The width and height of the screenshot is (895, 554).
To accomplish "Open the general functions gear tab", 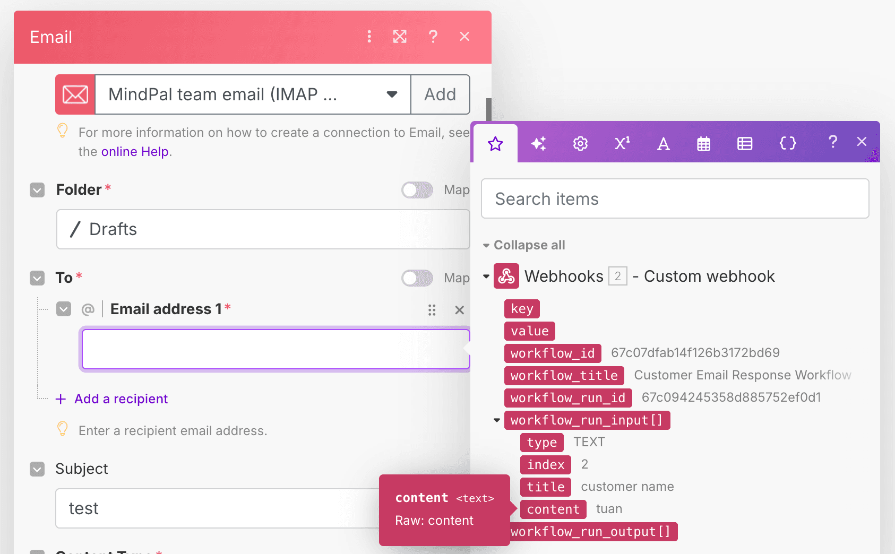I will [580, 143].
